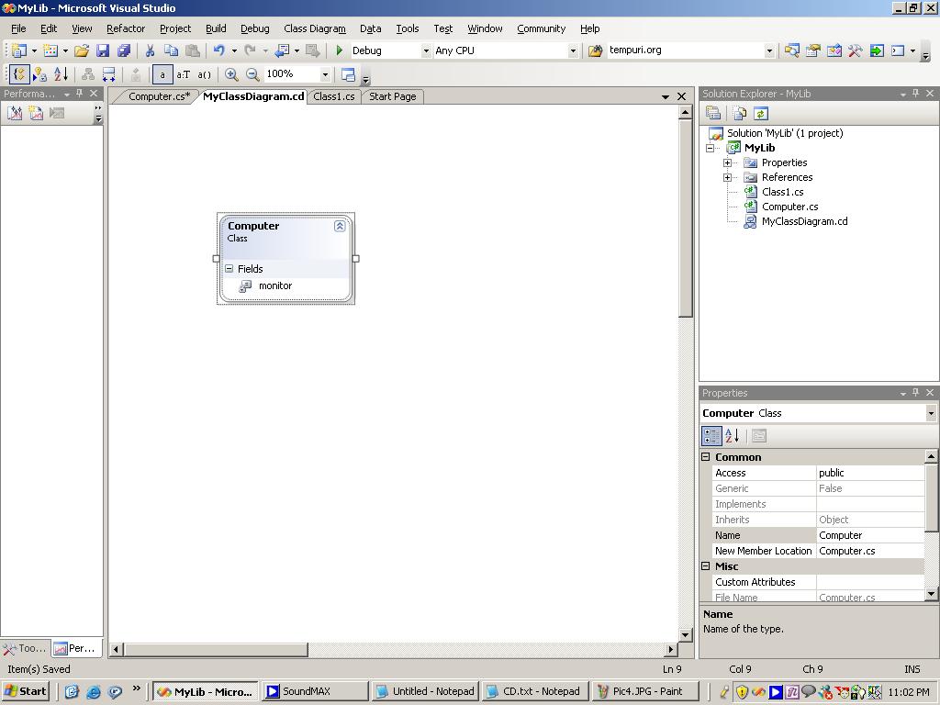
Task: Open the Debug configuration dropdown
Action: (426, 51)
